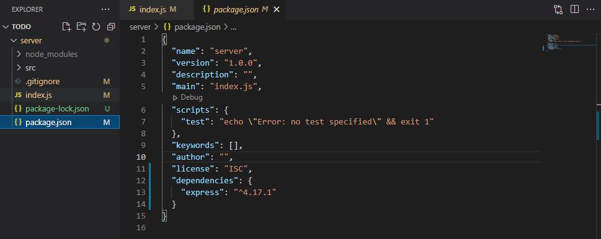Screen dimensions: 601x239
Task: Create a new file in TODO
Action: coord(67,27)
